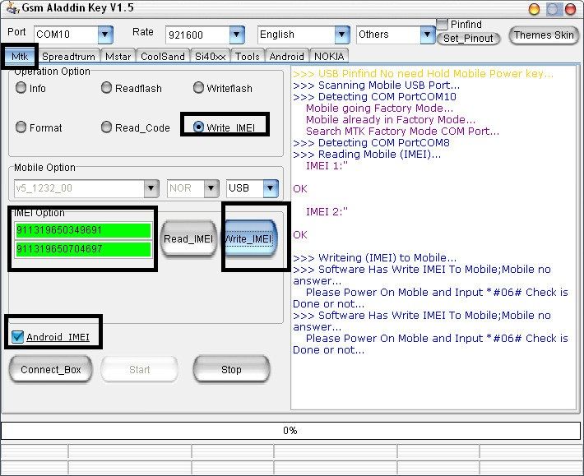
Task: Click the Stop button
Action: click(x=231, y=370)
